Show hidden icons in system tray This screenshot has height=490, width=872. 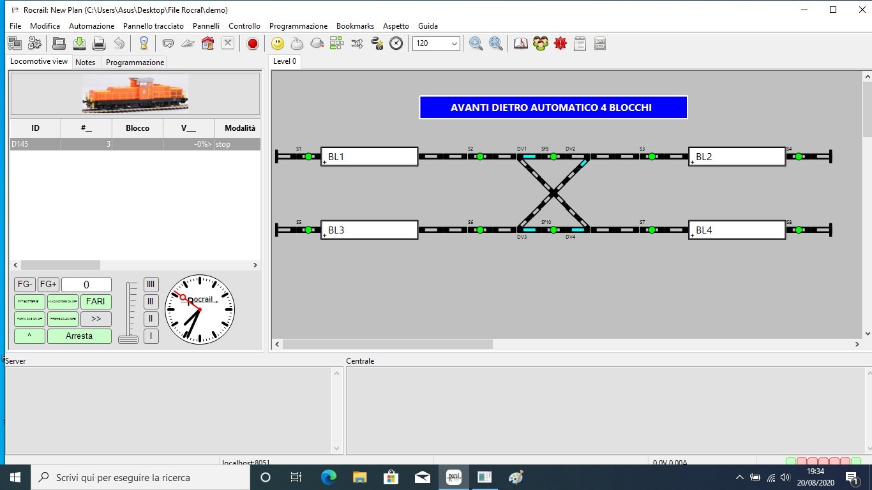(739, 477)
